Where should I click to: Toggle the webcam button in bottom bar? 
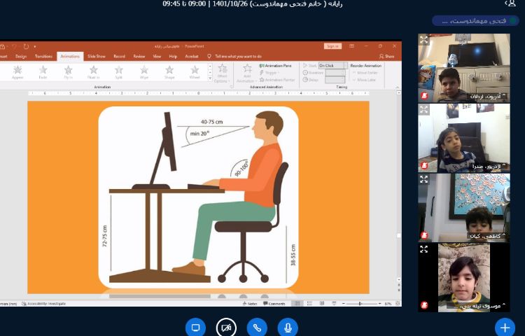(226, 328)
